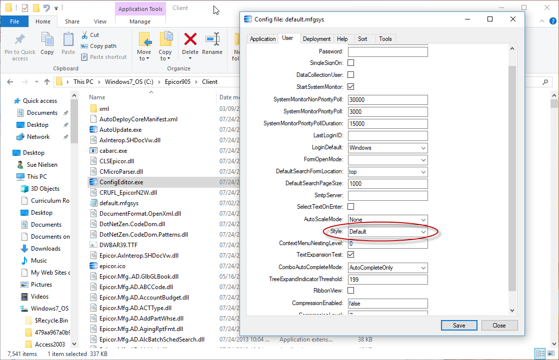Click the navigation pane scrollbar
The width and height of the screenshot is (559, 360).
point(74,121)
